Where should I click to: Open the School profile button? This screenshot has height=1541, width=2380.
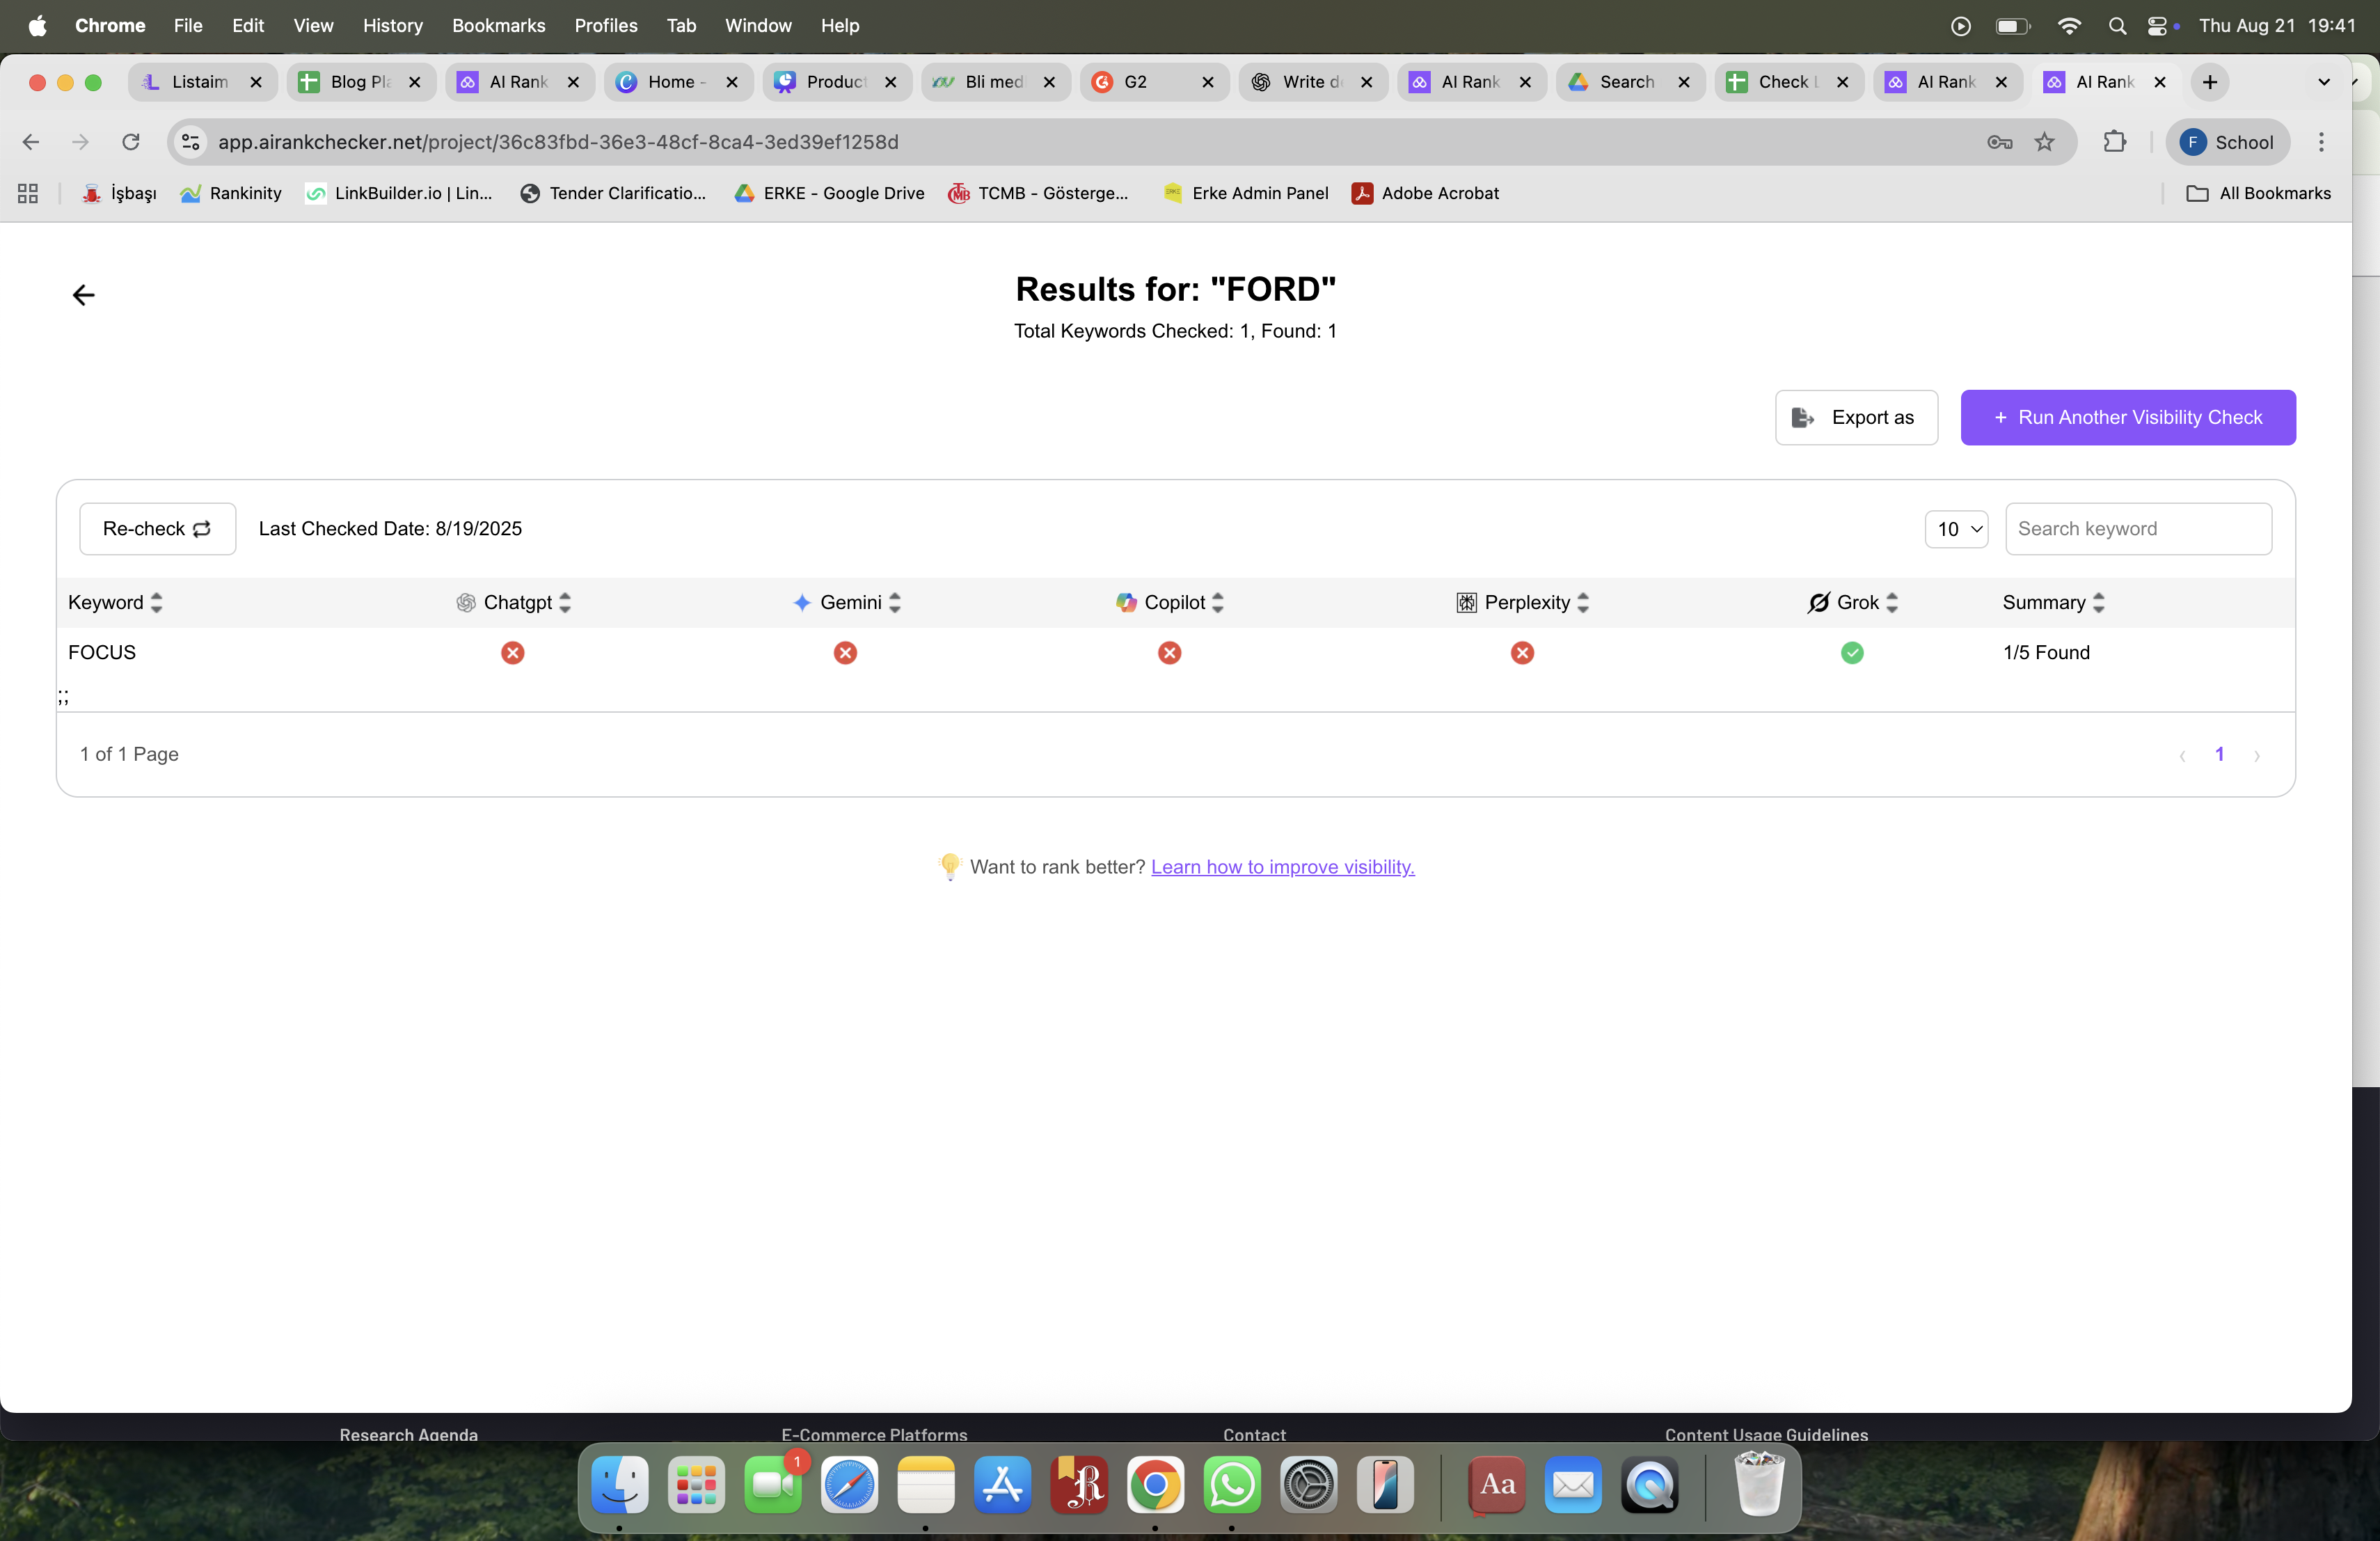point(2227,142)
